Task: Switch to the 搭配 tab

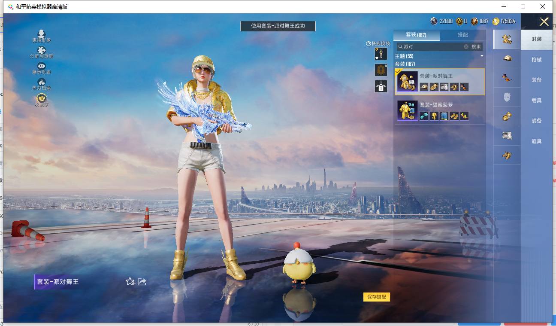Action: 463,35
